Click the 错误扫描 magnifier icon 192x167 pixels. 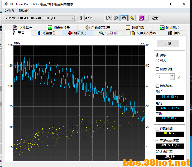pyautogui.click(x=101, y=33)
